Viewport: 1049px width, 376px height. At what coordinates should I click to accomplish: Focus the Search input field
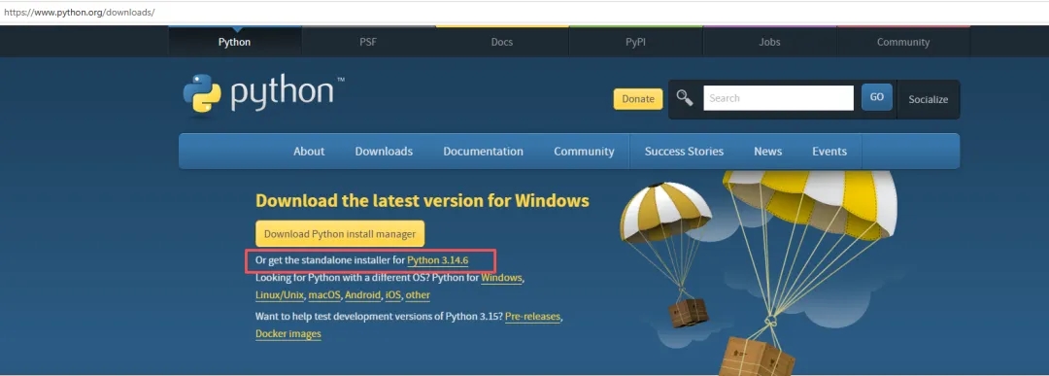pos(778,98)
